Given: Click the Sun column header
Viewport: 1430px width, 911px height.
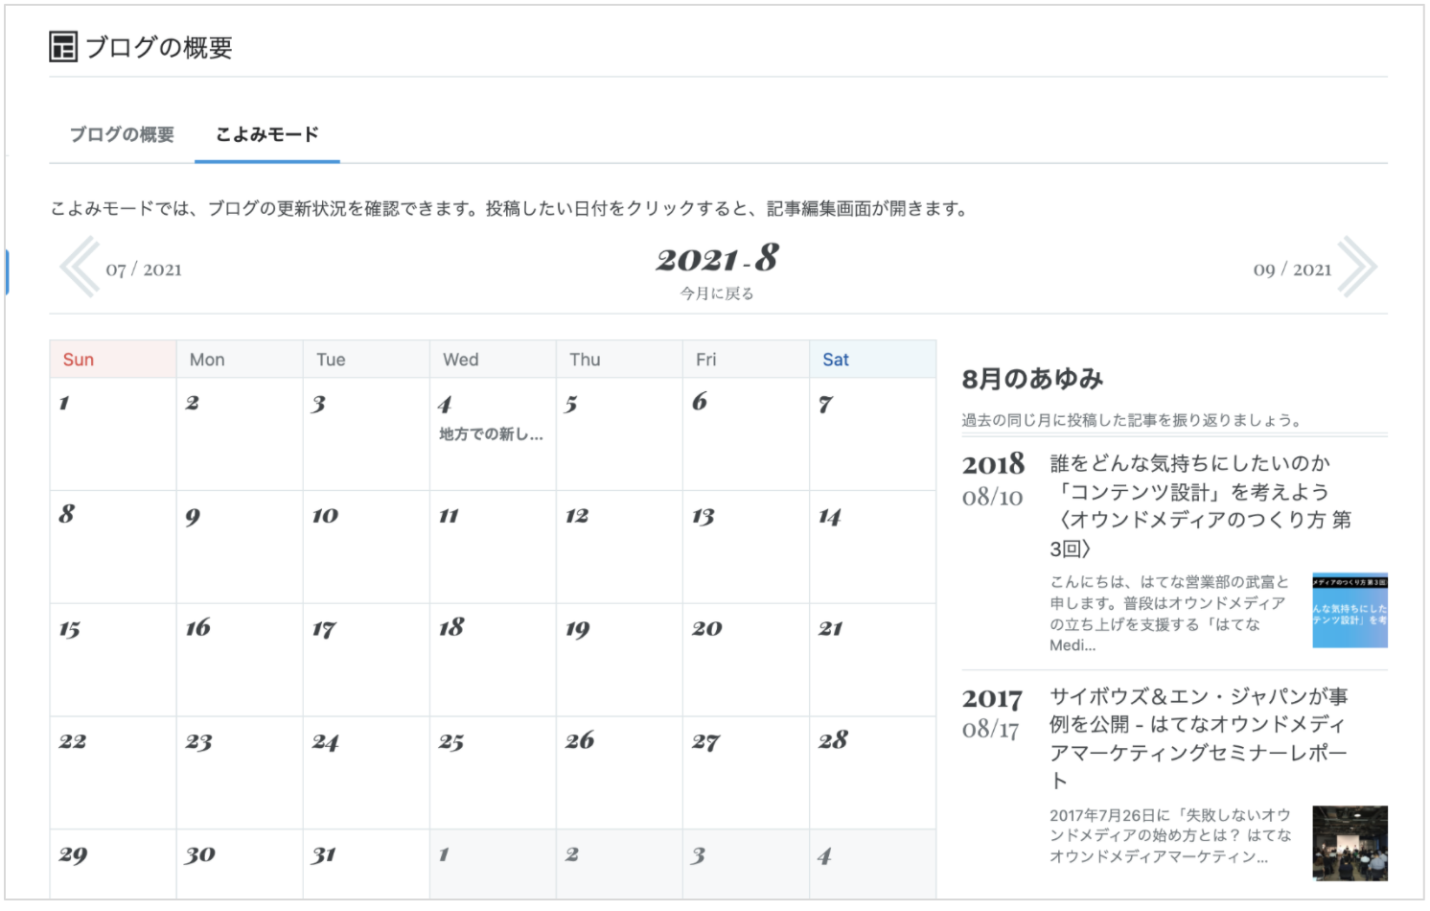Looking at the screenshot, I should tap(78, 359).
